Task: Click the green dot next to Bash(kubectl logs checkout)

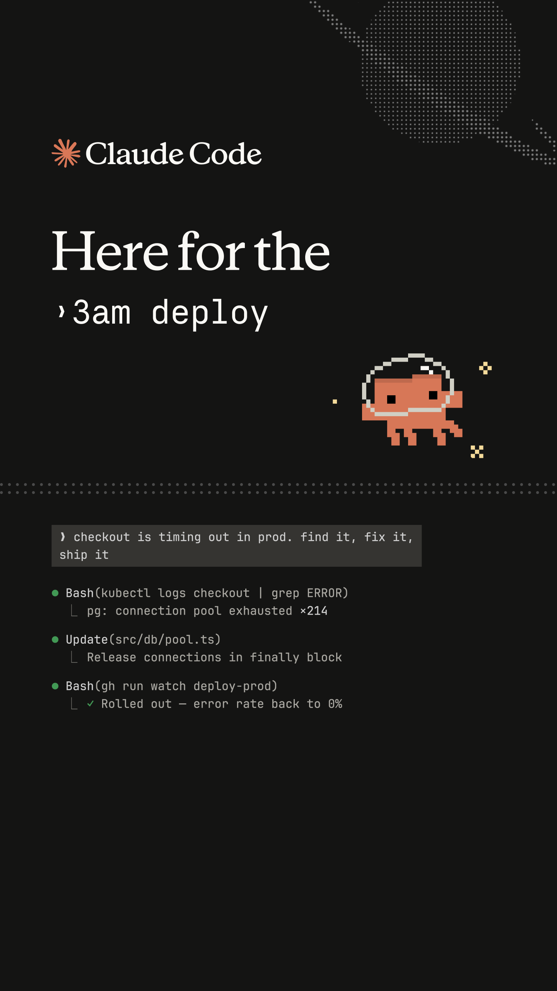Action: (x=55, y=593)
